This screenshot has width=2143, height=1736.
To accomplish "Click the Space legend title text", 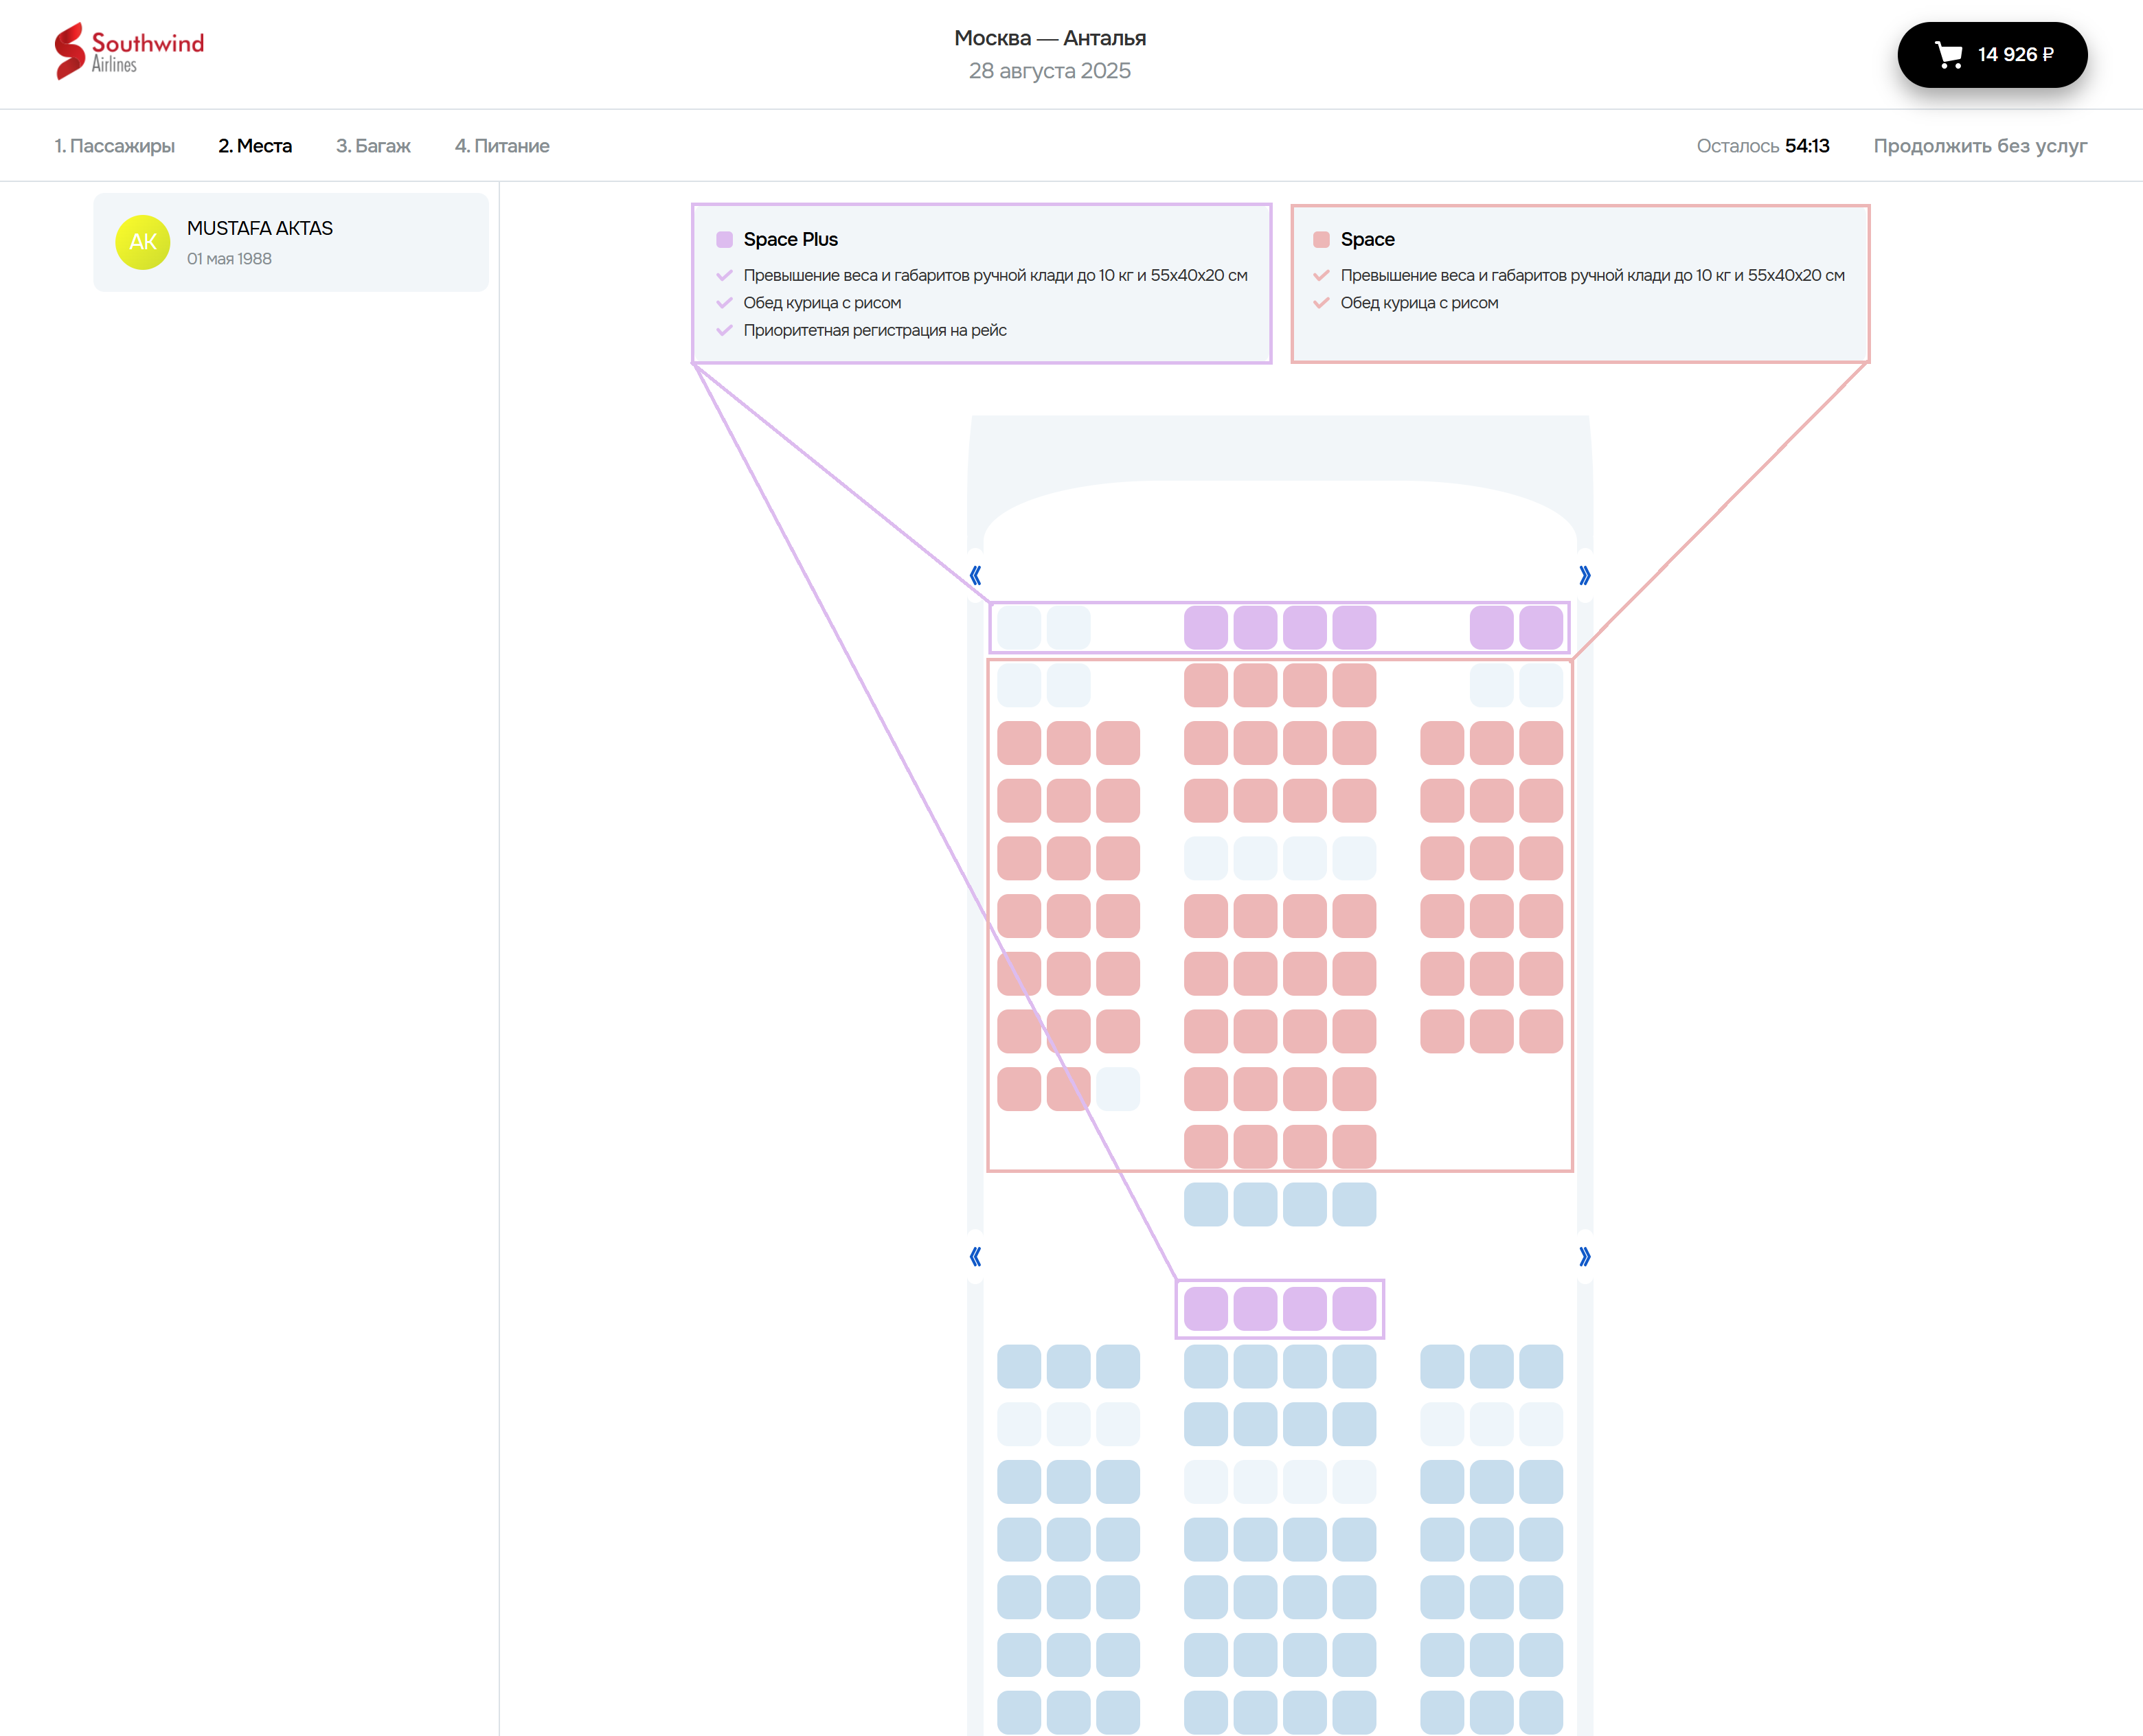I will [1367, 240].
